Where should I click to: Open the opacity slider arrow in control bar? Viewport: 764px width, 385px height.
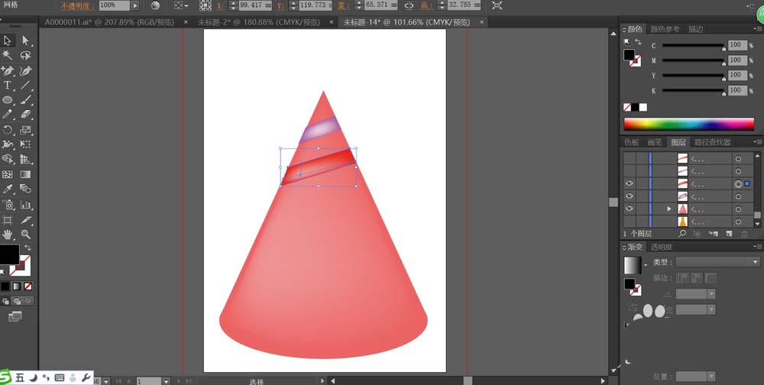coord(135,6)
